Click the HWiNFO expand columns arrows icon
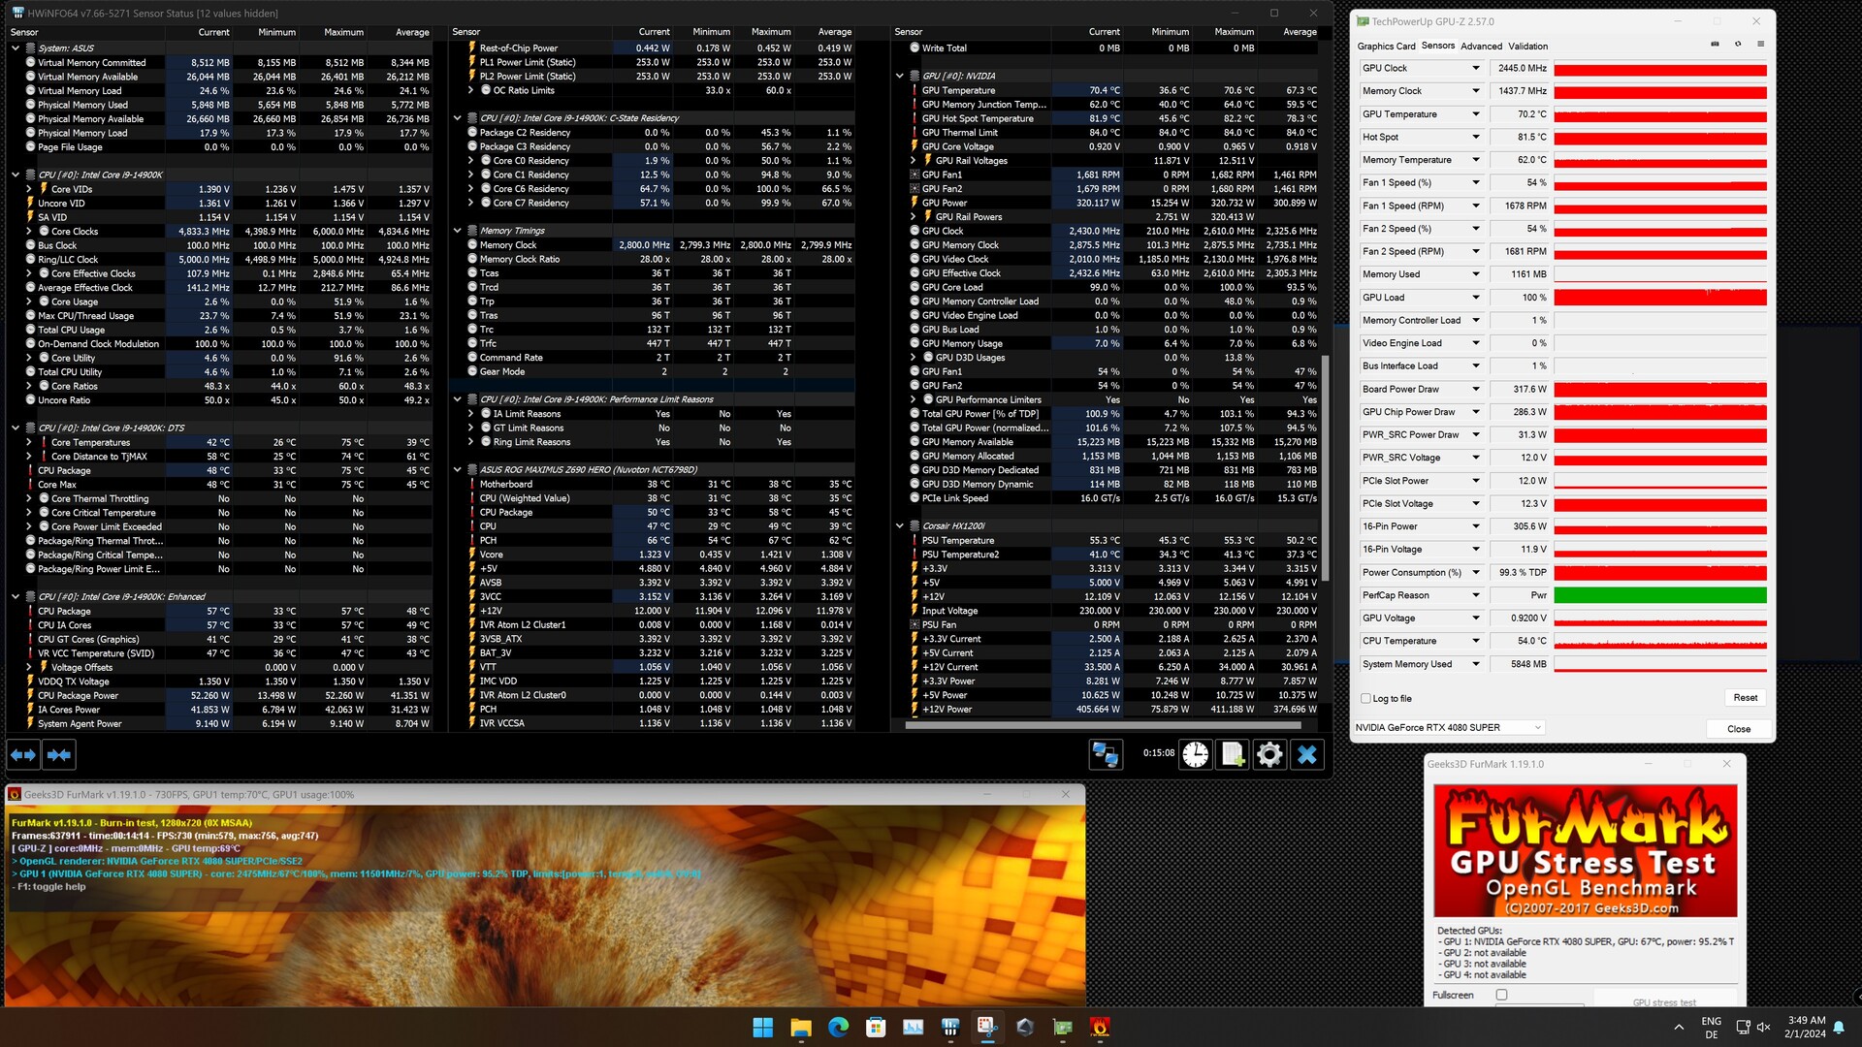Screen dimensions: 1862x1047 pyautogui.click(x=24, y=754)
